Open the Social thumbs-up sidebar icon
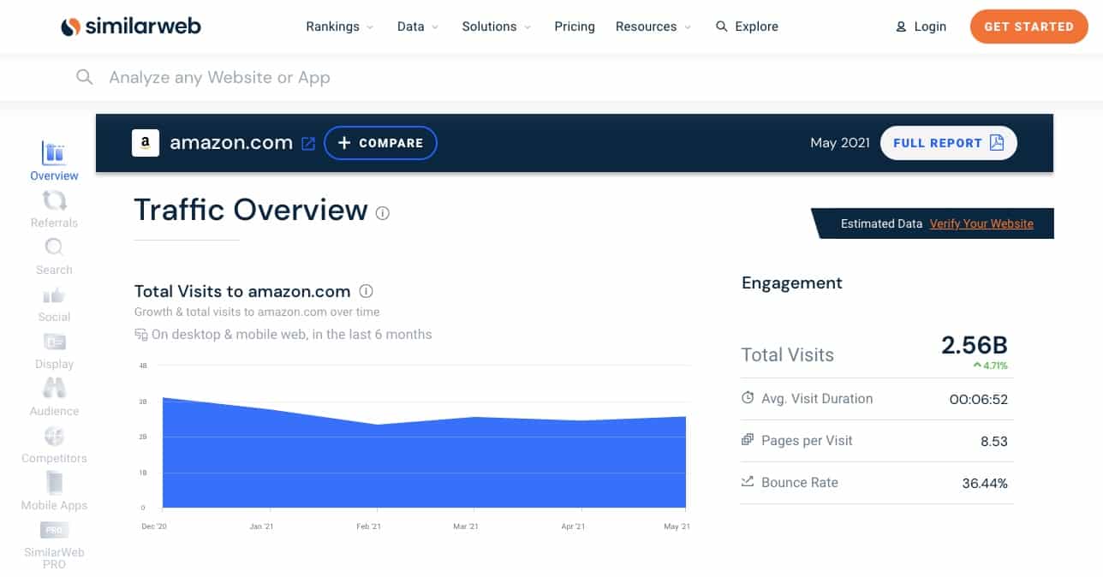1103x577 pixels. [54, 295]
